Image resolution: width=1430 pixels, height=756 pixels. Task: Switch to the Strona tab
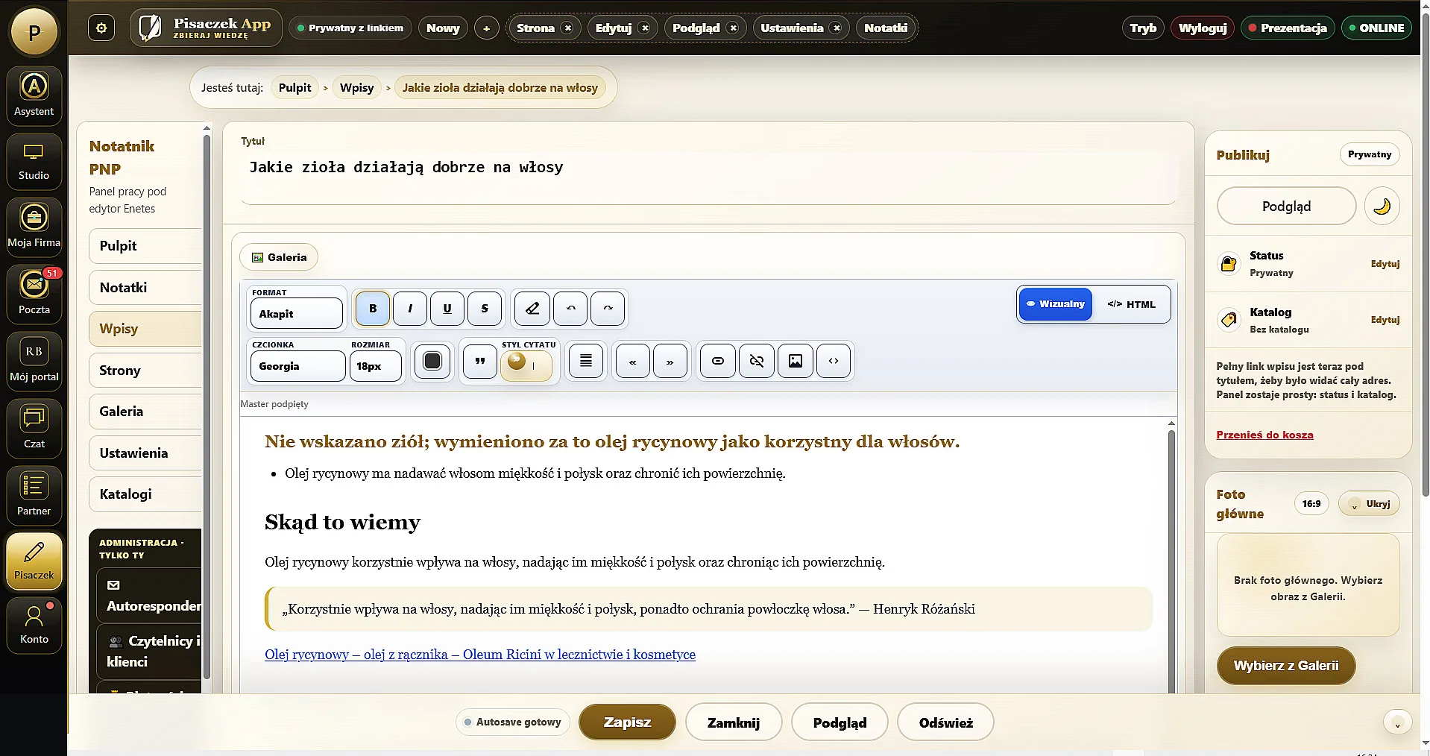[535, 28]
